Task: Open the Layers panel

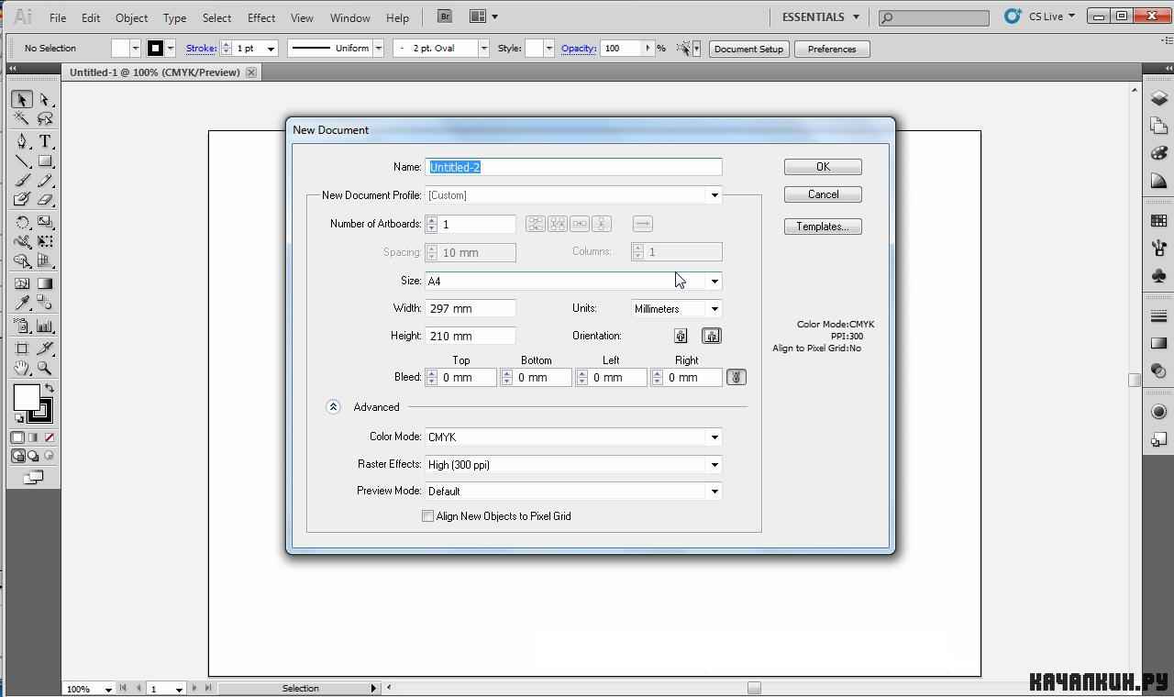Action: pyautogui.click(x=1158, y=99)
